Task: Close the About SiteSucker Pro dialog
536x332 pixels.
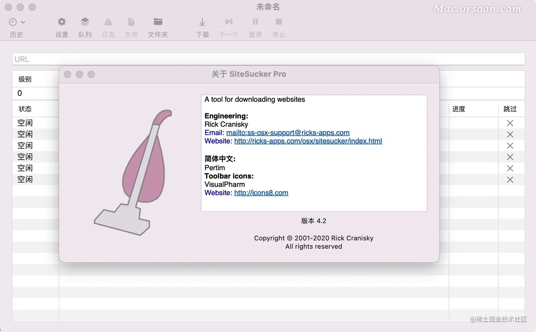Action: click(67, 74)
